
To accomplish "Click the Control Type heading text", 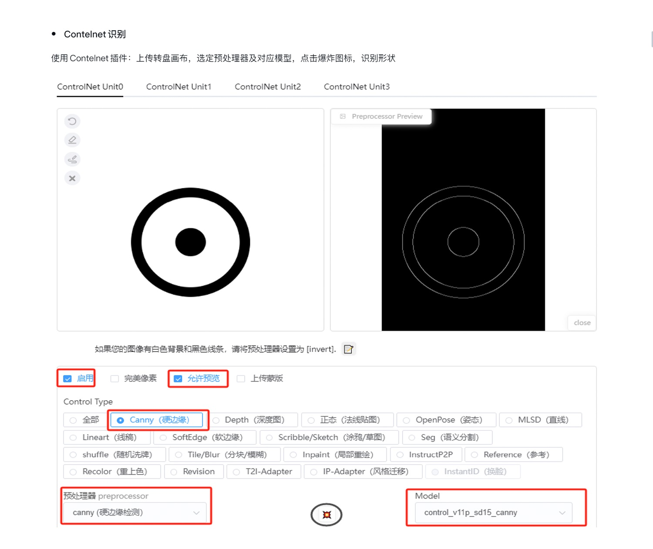I will click(x=88, y=402).
